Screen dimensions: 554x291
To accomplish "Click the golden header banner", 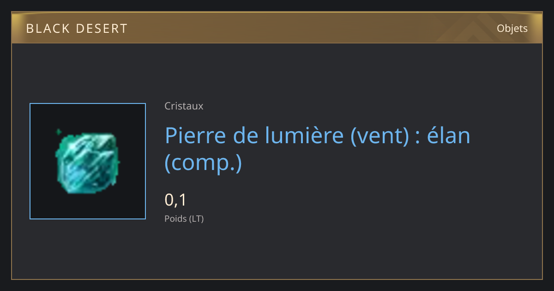I will coord(277,28).
